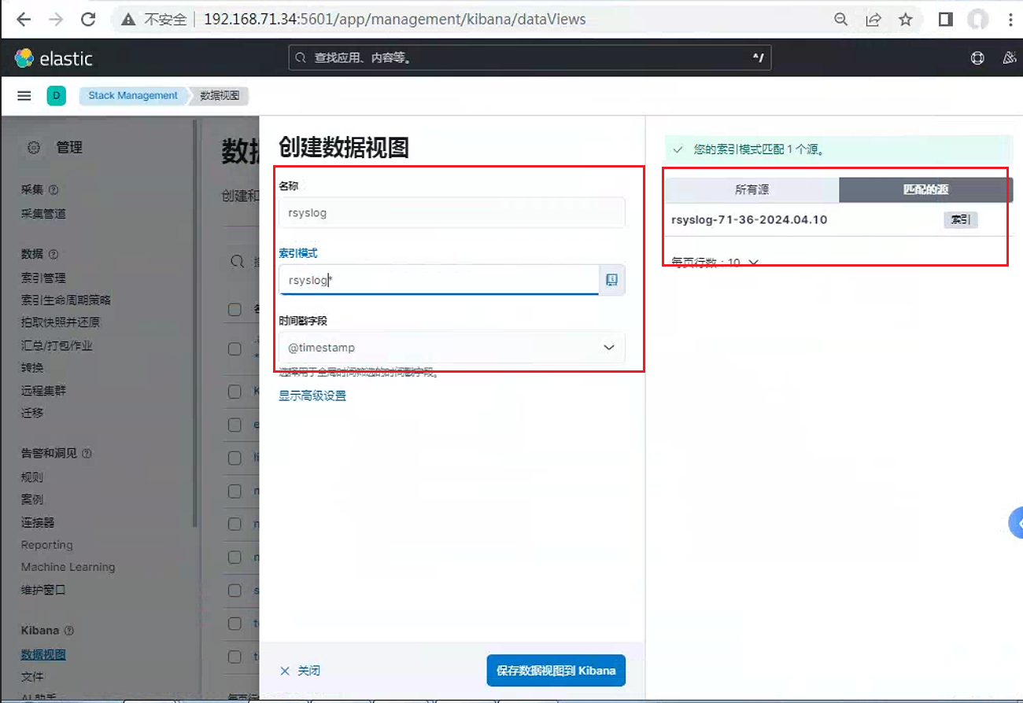This screenshot has width=1023, height=703.
Task: Open the help lifebuoy icon in header
Action: pos(977,58)
